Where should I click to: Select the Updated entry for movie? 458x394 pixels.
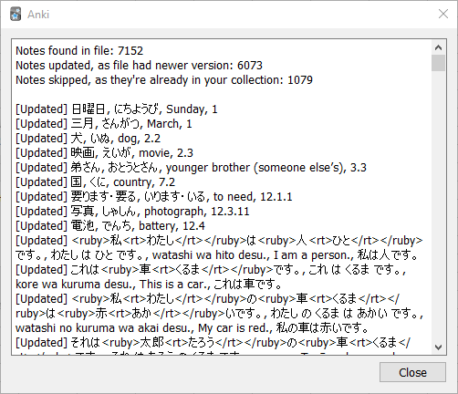[x=104, y=153]
